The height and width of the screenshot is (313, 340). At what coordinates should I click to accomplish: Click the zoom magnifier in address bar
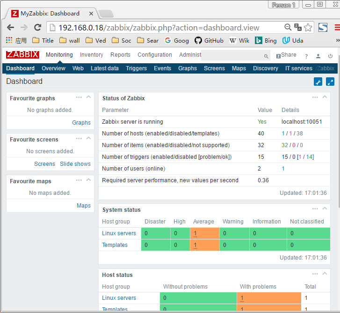click(x=288, y=27)
